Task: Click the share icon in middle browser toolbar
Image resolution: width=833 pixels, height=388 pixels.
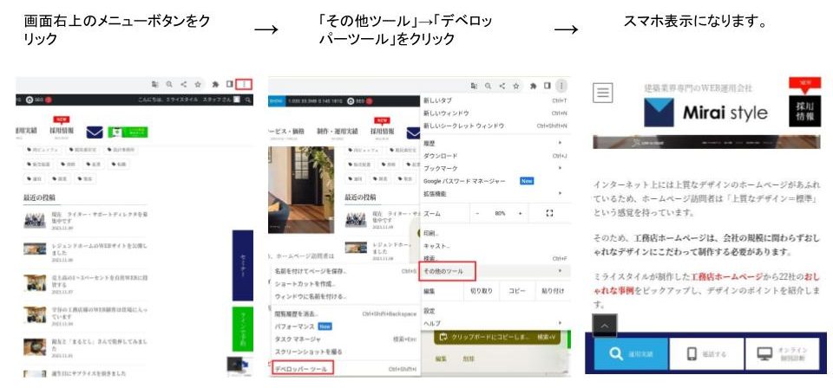Action: (x=501, y=86)
